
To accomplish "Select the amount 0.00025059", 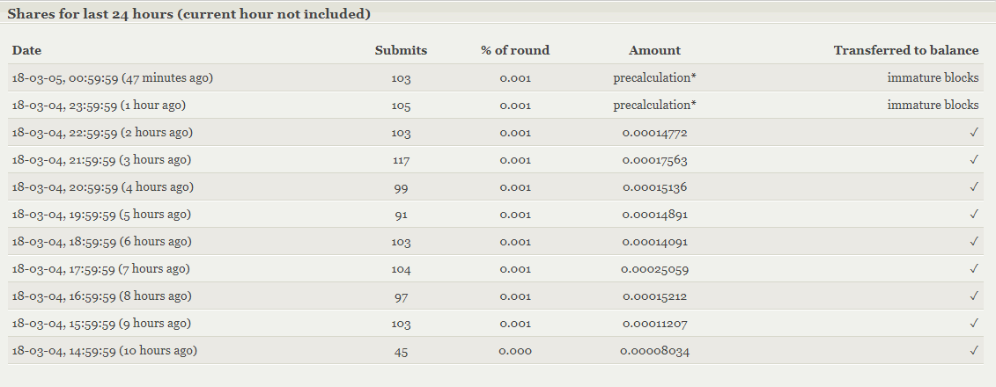I will [654, 269].
